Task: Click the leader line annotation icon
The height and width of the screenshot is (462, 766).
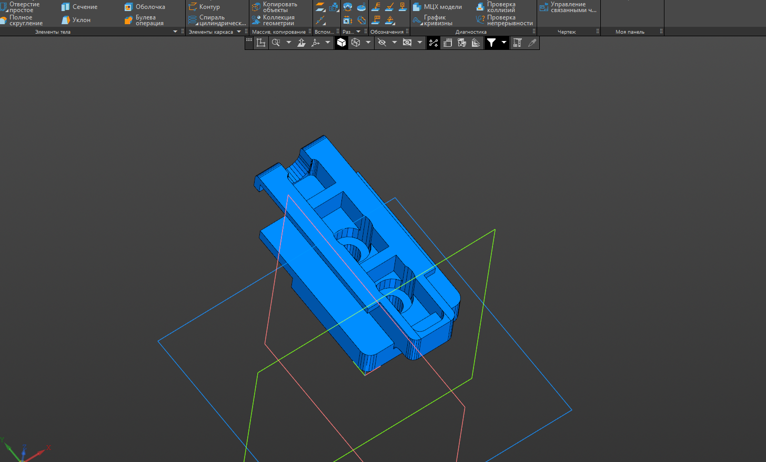Action: coord(376,7)
